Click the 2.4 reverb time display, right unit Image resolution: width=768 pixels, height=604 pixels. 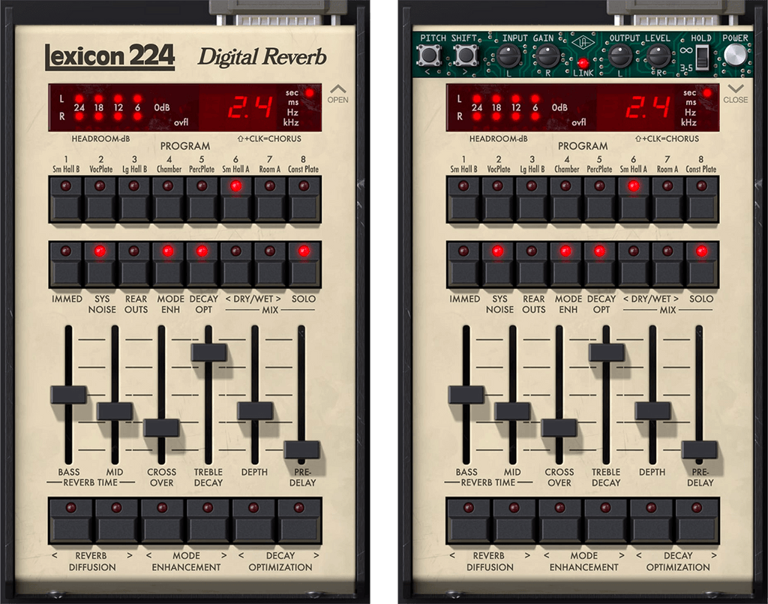[x=647, y=107]
